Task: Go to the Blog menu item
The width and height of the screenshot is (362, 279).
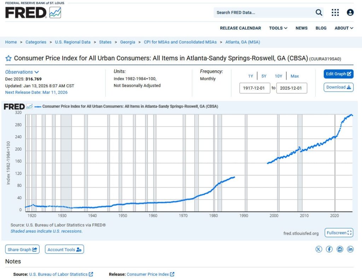Action: pos(321,28)
